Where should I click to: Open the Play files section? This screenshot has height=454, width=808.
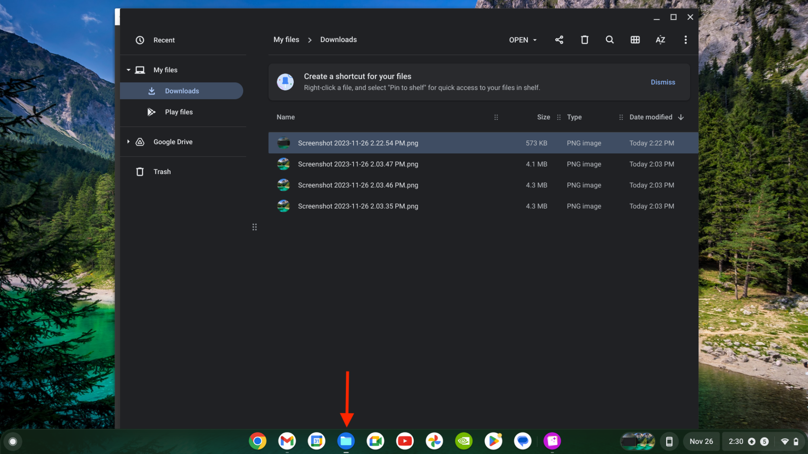pos(179,112)
